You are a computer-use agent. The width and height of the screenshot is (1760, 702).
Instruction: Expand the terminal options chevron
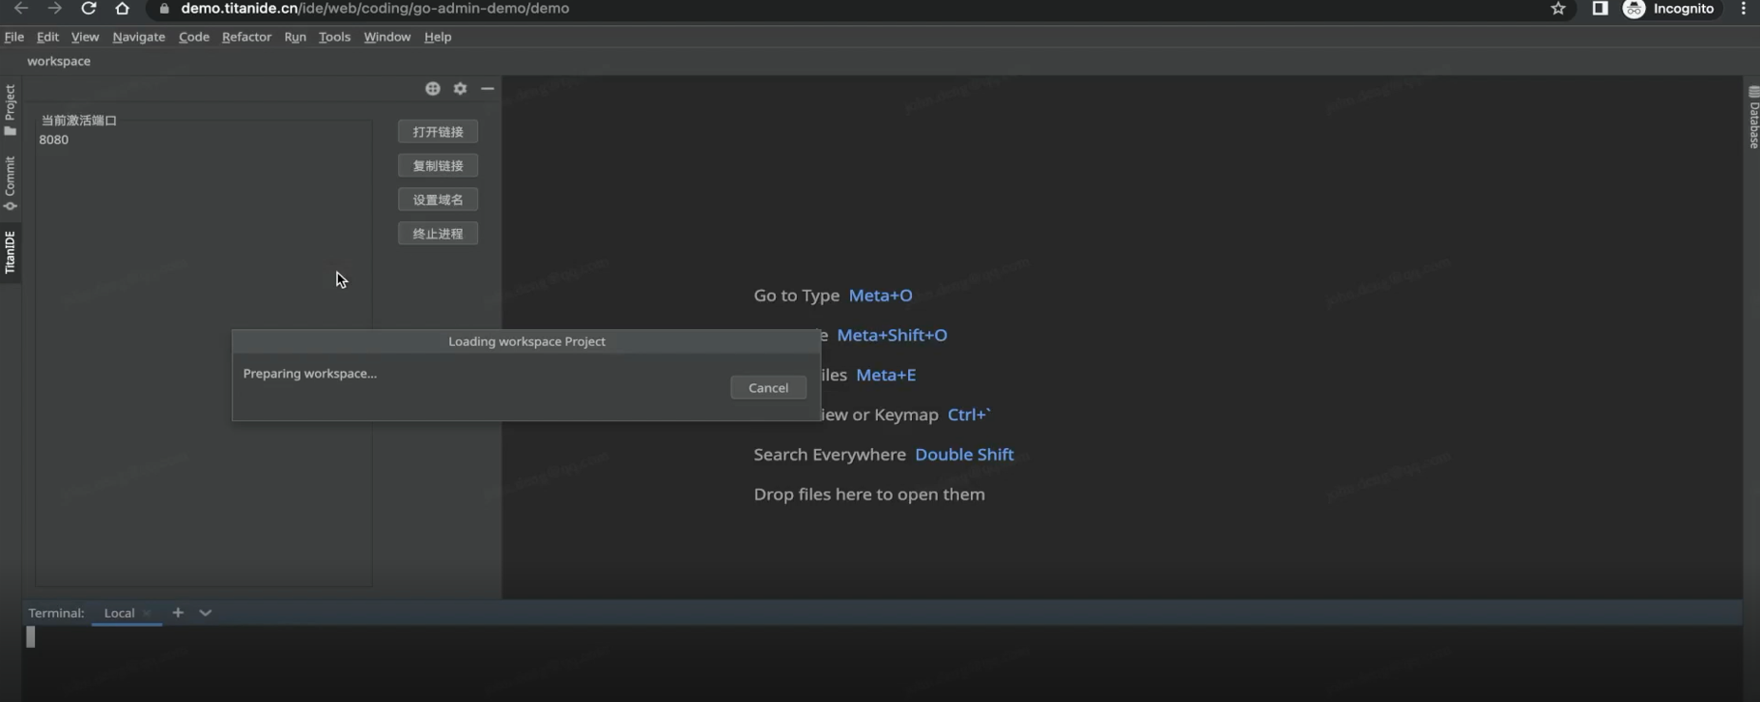coord(206,612)
